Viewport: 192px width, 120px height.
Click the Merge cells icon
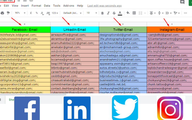tap(140, 13)
